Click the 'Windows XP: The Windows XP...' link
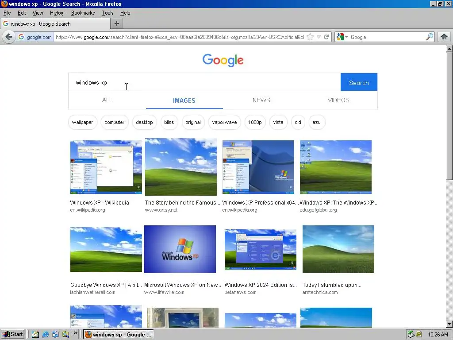 338,203
